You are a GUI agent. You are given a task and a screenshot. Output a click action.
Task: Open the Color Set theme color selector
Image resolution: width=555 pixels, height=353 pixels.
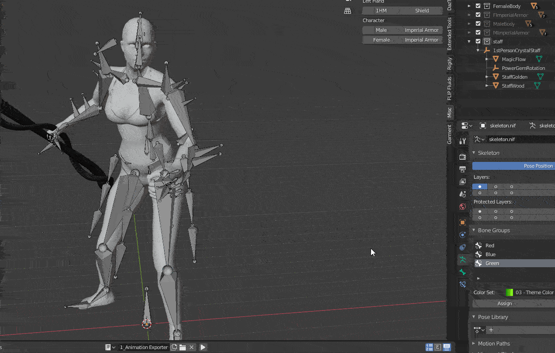(530, 292)
